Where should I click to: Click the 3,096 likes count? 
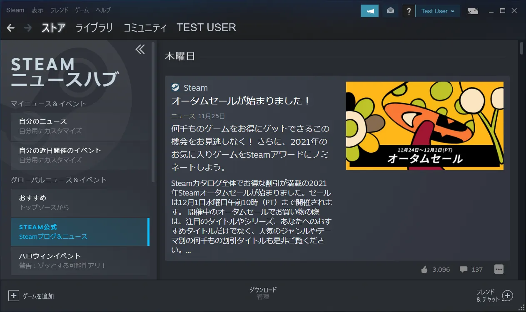coord(441,270)
